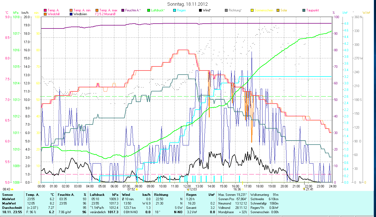
Task: Click the black Wind* legend swatch
Action: 200,10
